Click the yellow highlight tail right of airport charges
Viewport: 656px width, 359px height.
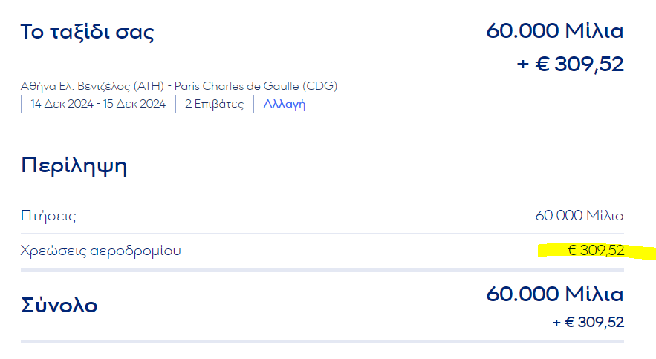point(640,252)
